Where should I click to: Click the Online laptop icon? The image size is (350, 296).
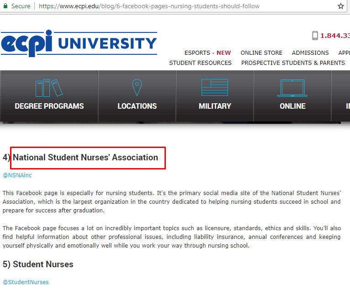click(x=292, y=88)
